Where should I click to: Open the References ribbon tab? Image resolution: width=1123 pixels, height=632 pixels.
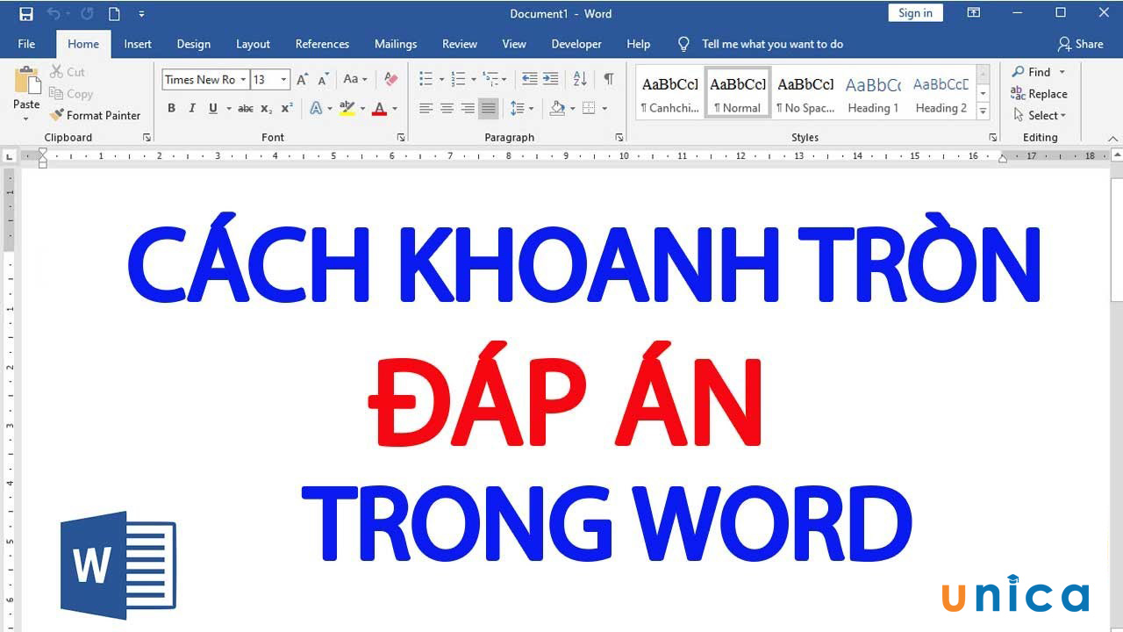(x=322, y=44)
